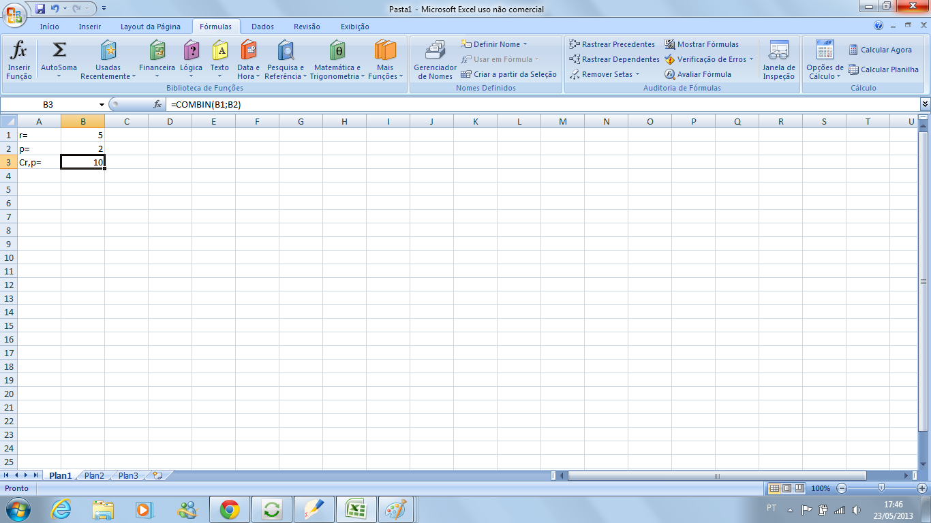
Task: Save workbook with quick access disk icon
Action: point(40,9)
